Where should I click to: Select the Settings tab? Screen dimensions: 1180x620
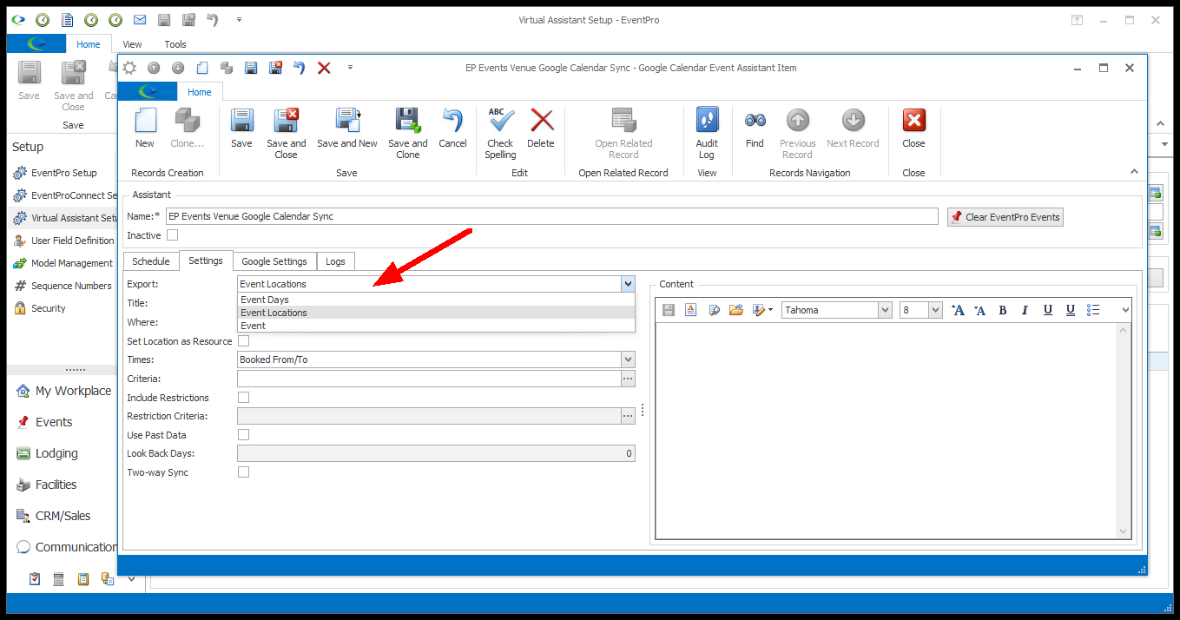(206, 261)
